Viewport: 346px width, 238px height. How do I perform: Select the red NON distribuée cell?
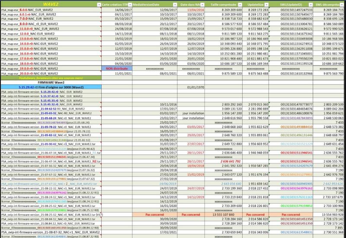coord(116,68)
